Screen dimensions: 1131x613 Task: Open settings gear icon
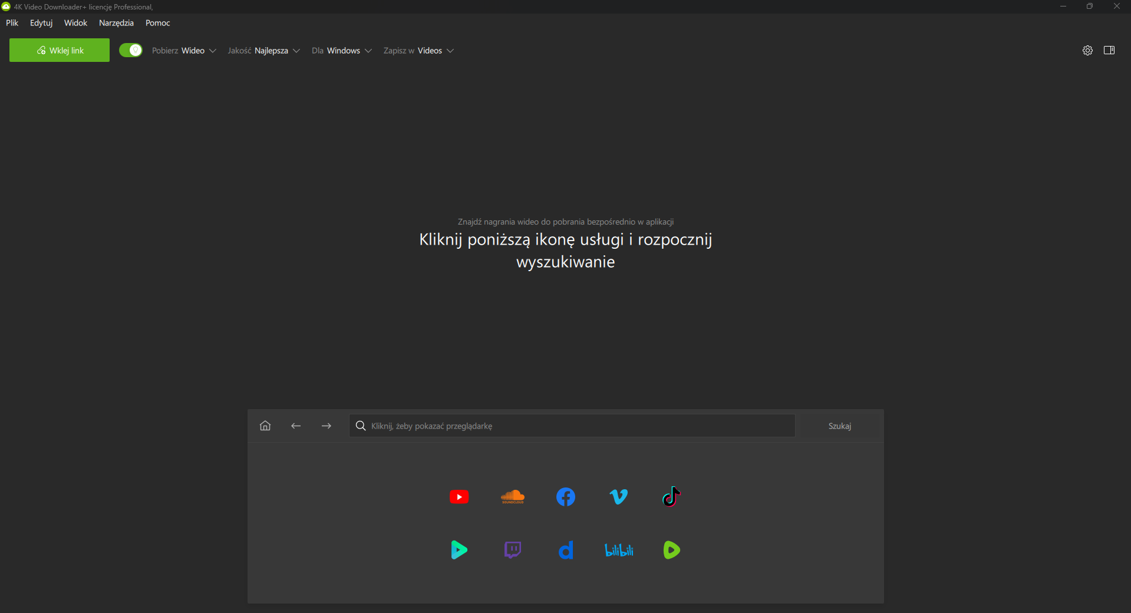1087,50
